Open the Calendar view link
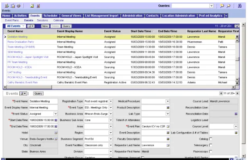The image size is (248, 160). tap(58, 21)
